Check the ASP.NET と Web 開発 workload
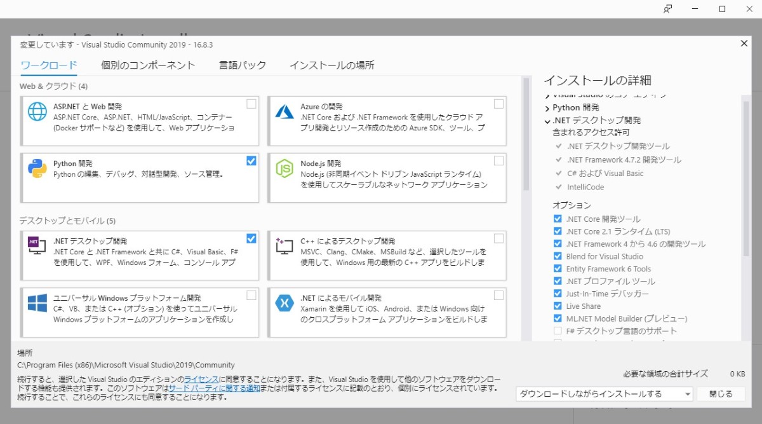The height and width of the screenshot is (424, 762). click(251, 104)
